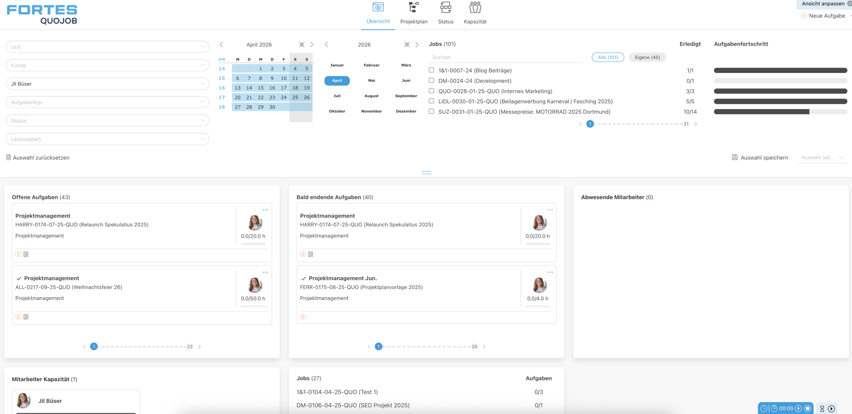852x414 pixels.
Task: Start the timer with the play icon
Action: (x=798, y=409)
